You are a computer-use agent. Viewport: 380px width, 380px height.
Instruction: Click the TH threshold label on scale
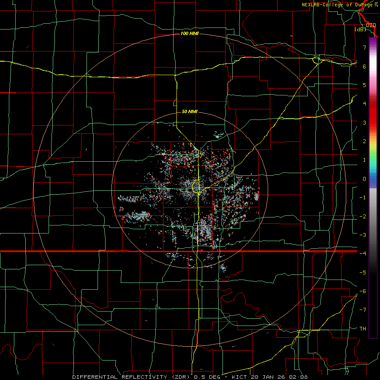(363, 328)
